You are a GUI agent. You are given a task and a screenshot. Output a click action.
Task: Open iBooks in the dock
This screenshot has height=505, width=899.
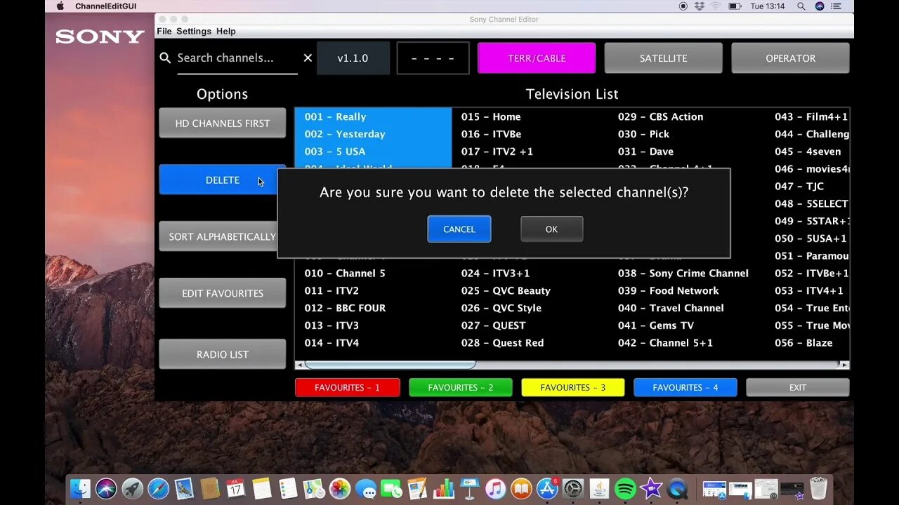521,489
